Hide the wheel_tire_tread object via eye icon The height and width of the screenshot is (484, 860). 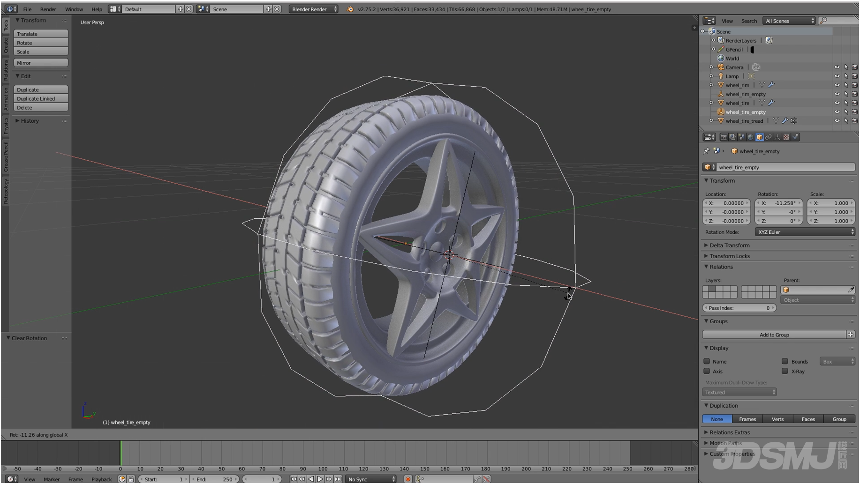pos(837,121)
